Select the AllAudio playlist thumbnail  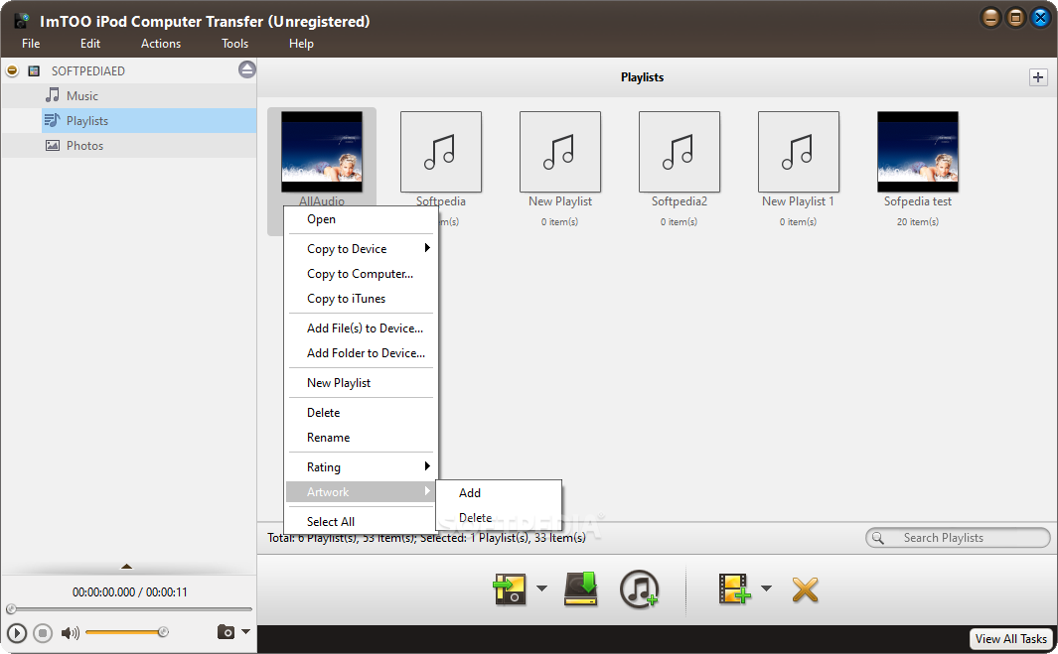point(322,152)
